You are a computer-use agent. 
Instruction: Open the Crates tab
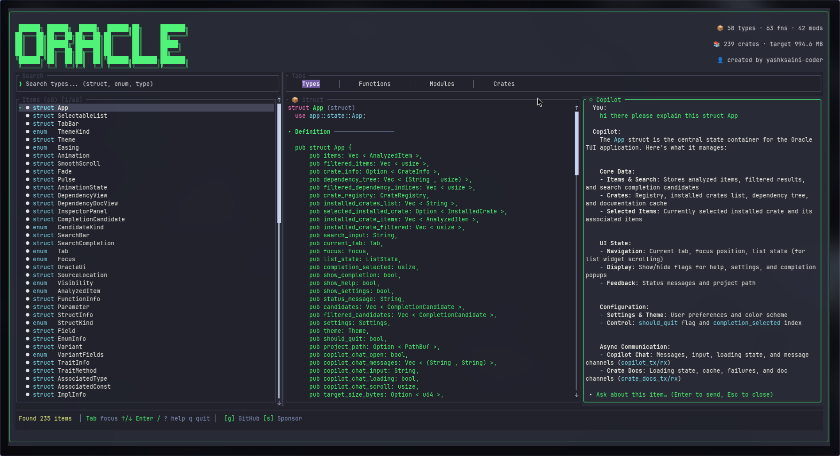(x=504, y=84)
